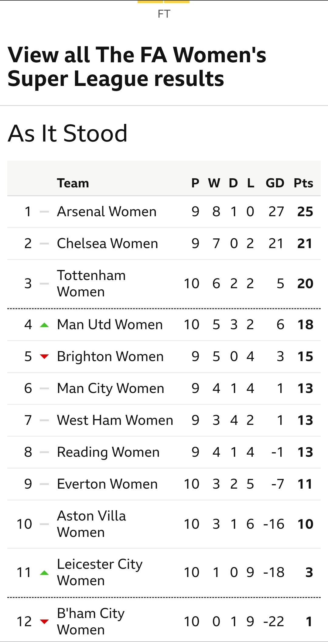This screenshot has height=642, width=328.
Task: Click no-change dash beside Aston Villa Women
Action: tap(44, 524)
